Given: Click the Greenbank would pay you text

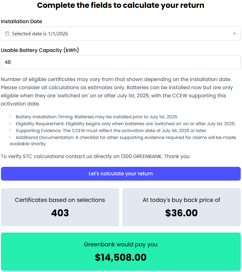Looking at the screenshot, I should tap(121, 244).
